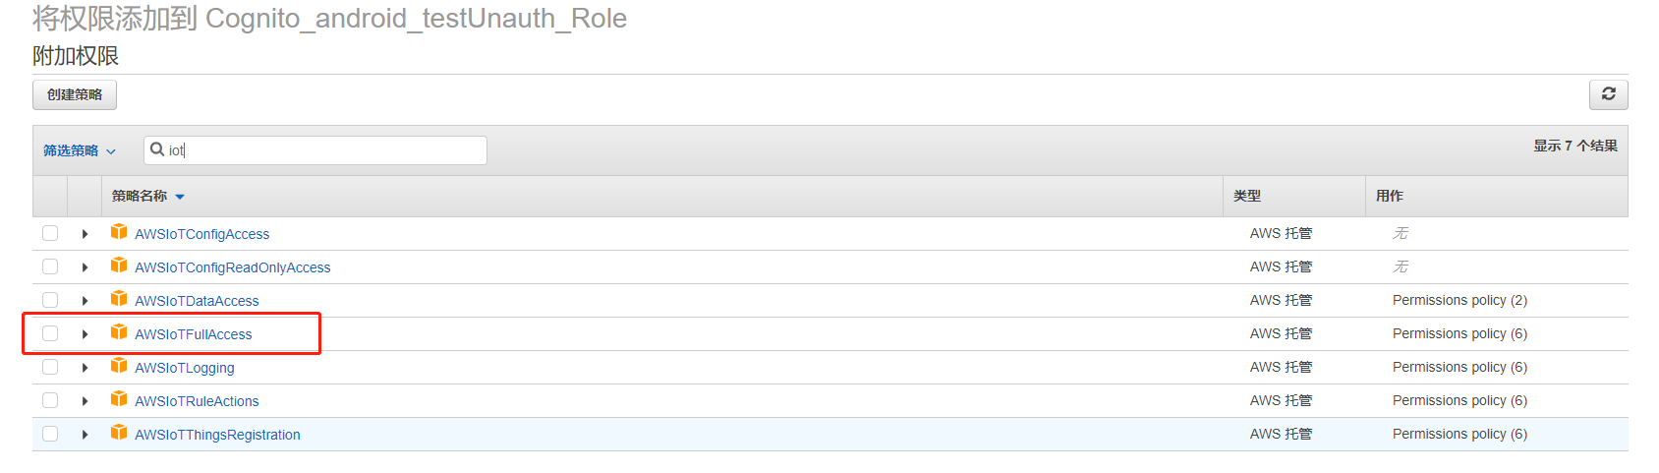Click the policy icon beside AWSIoTFullAccess
Image resolution: width=1659 pixels, height=473 pixels.
coord(119,332)
